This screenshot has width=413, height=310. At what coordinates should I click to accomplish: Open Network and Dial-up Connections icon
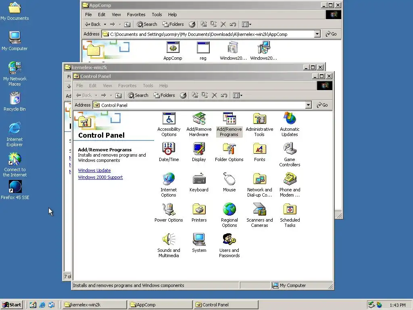[x=259, y=184]
